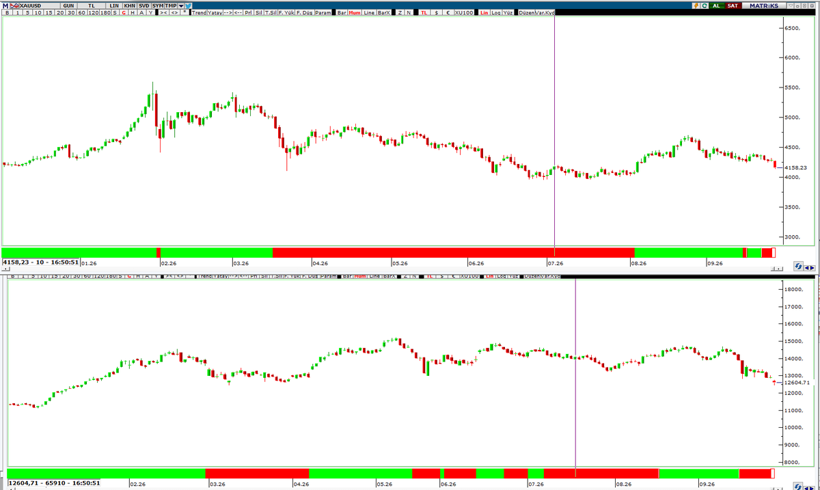The width and height of the screenshot is (820, 490).
Task: Select 15-minute period in upper toolbar
Action: (x=49, y=13)
